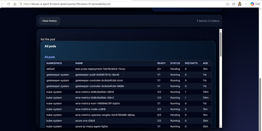
Task: Click namespace cell of gatekeeper-audit row
Action: 58,75
